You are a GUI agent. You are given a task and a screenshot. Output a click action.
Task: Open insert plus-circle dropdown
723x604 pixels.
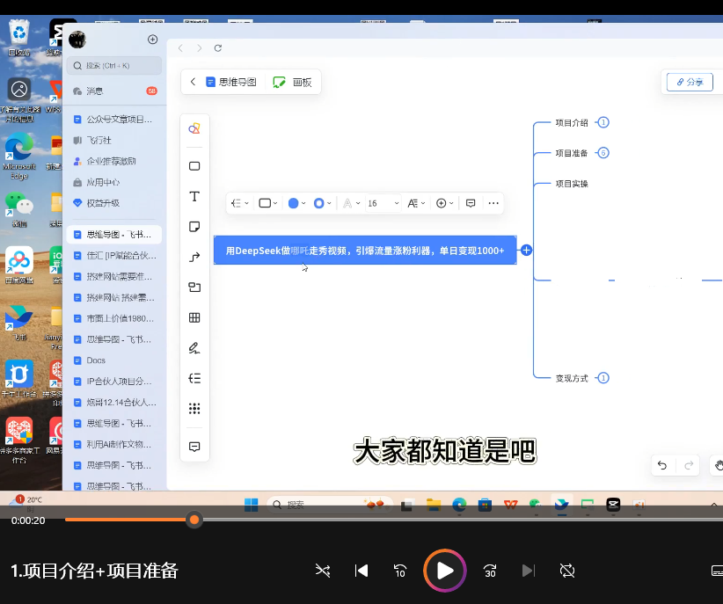point(444,203)
